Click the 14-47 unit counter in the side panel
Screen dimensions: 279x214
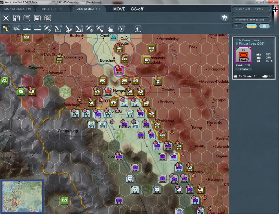click(x=243, y=55)
